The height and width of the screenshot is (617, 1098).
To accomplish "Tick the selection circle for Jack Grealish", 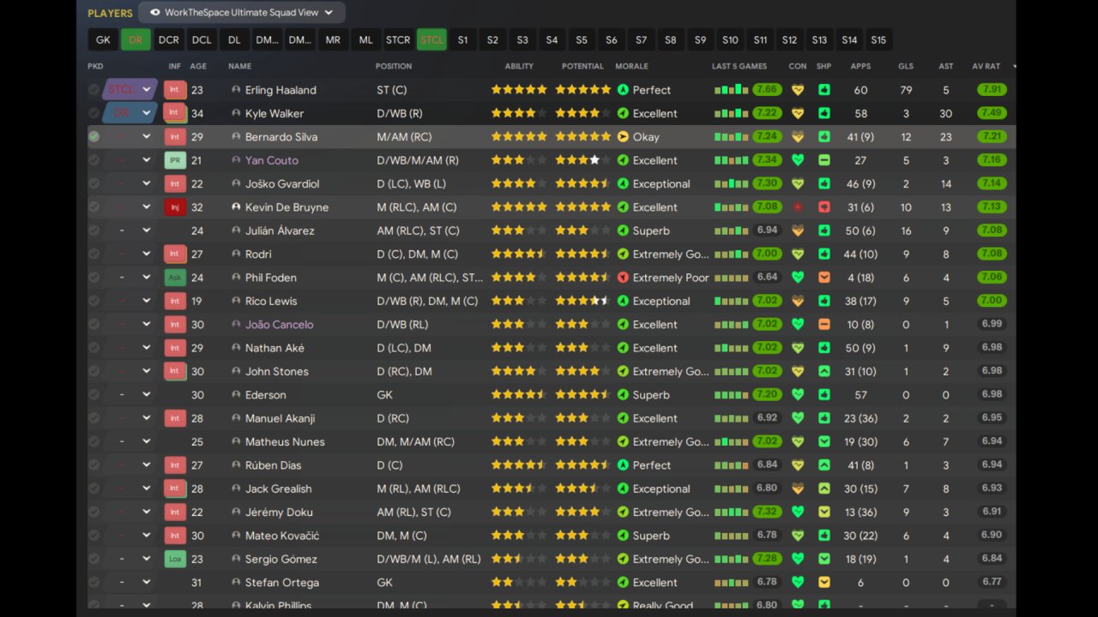I will [x=94, y=488].
